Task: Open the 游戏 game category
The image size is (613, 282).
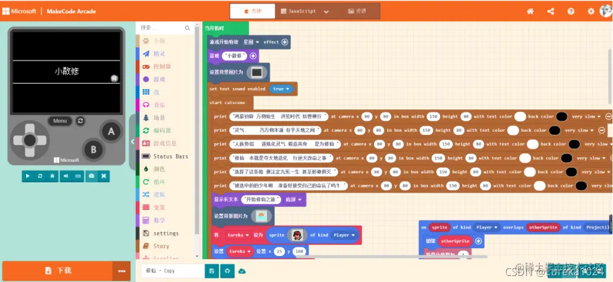Action: click(165, 79)
